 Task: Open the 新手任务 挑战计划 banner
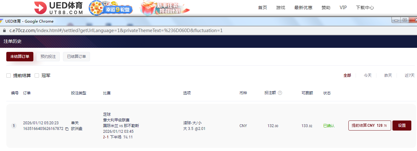tap(165, 8)
